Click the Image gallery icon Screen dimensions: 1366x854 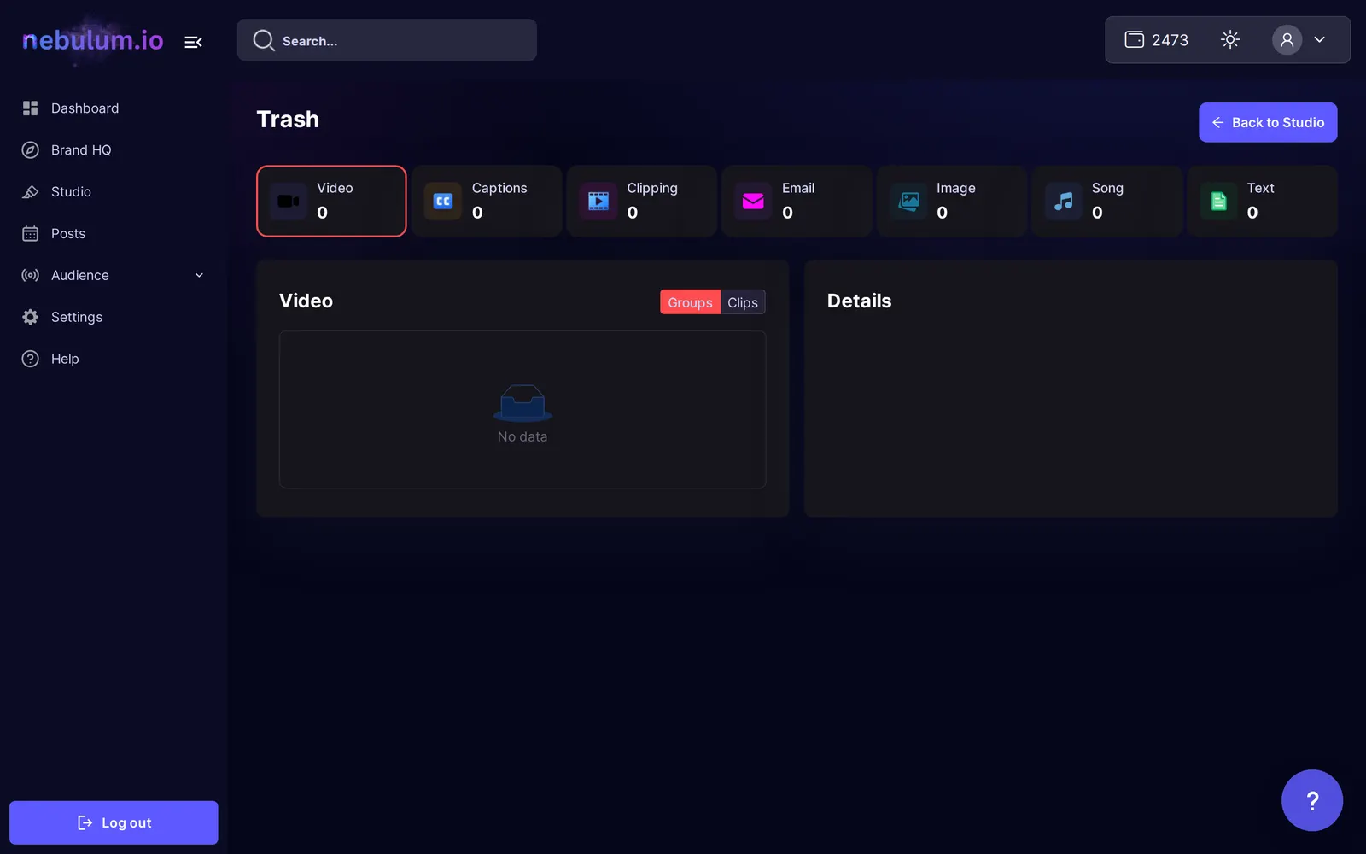908,202
